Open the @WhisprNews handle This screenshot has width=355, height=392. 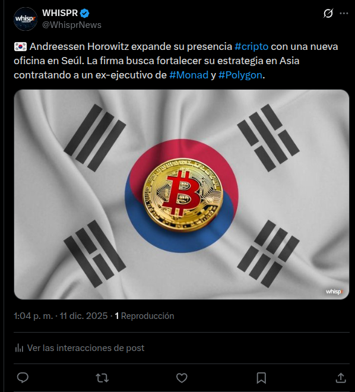pos(72,25)
